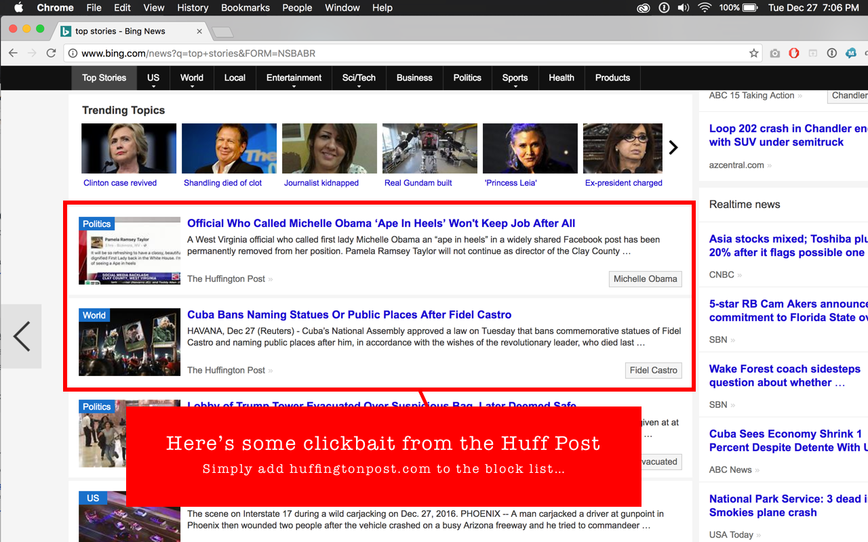Open Loop 202 crash in Chandler headline
Screen dimensions: 868x542
tap(789, 135)
